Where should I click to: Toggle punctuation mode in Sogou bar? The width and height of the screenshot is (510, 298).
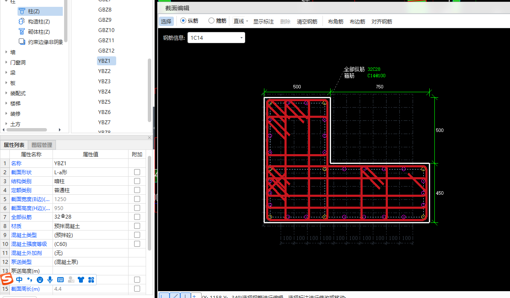click(29, 280)
